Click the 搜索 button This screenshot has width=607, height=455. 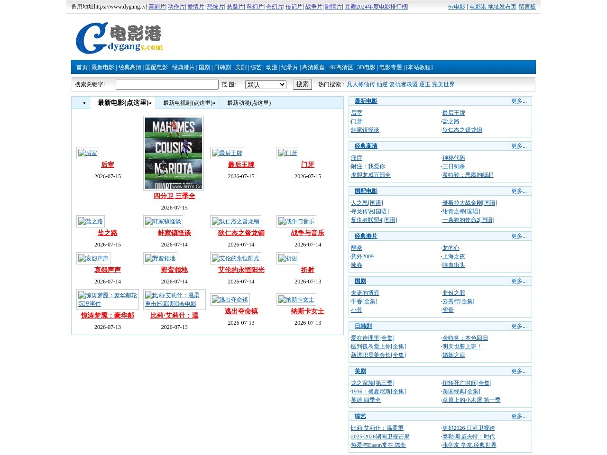click(x=303, y=84)
